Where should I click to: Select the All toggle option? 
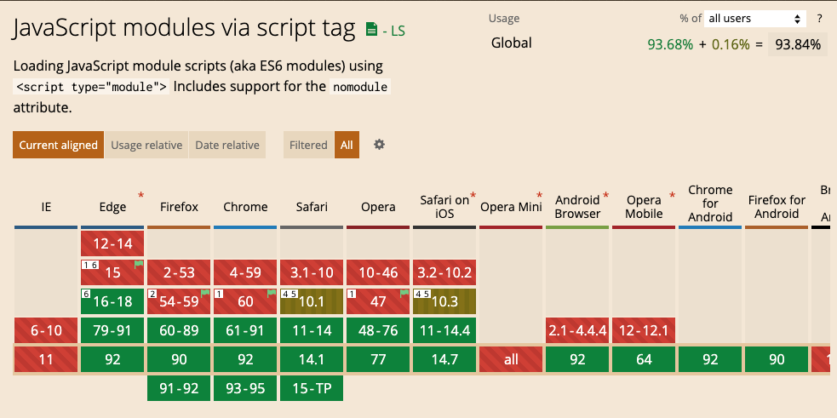(x=347, y=146)
